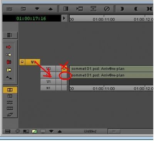The image size is (154, 141).
Task: Toggle the source V1 track selector
Action: (33, 62)
